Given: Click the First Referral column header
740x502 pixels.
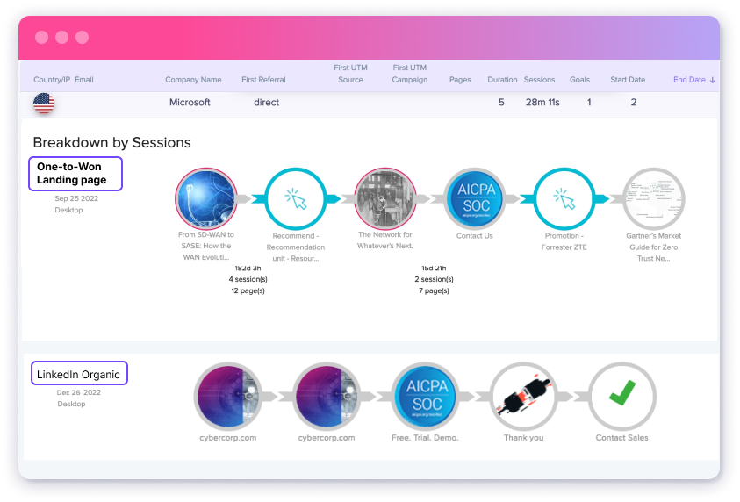Looking at the screenshot, I should pos(263,80).
